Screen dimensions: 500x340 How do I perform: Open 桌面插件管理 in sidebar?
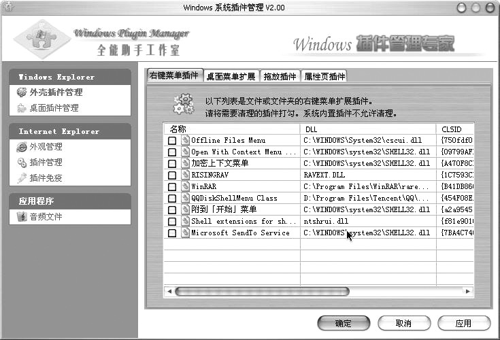click(54, 108)
